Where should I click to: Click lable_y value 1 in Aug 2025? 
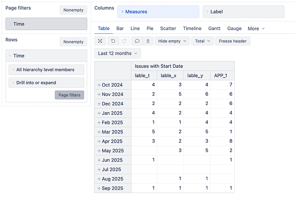(x=207, y=179)
